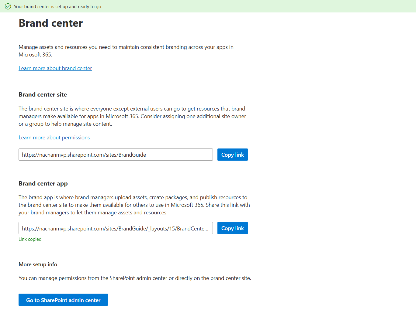Click the green 'Link copied' status text
The height and width of the screenshot is (317, 416).
point(30,239)
